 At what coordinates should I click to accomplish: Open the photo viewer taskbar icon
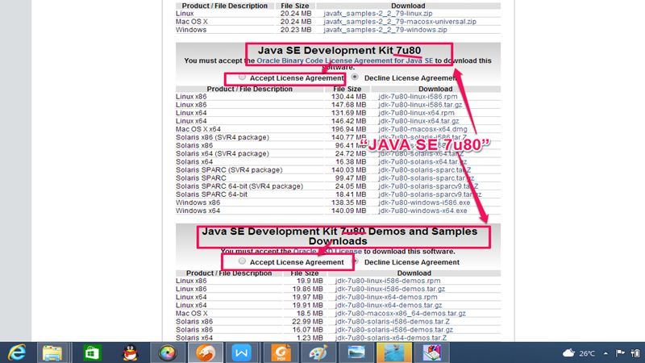[356, 353]
